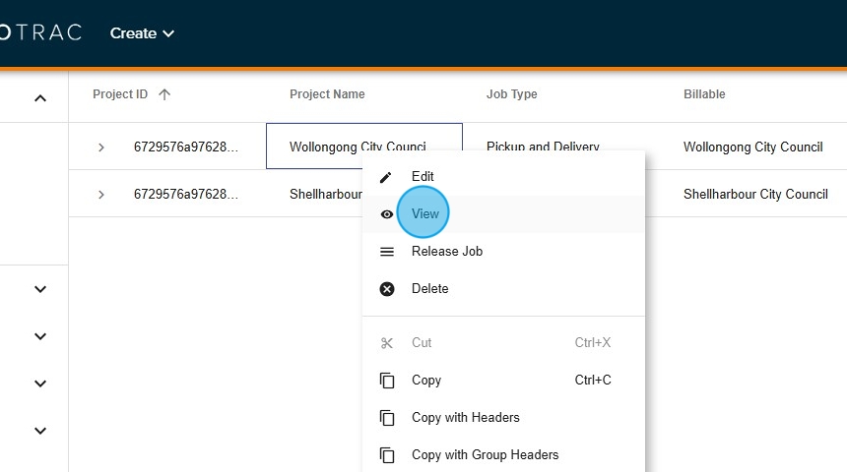
Task: Expand the Wollongong City Council project row
Action: point(100,147)
